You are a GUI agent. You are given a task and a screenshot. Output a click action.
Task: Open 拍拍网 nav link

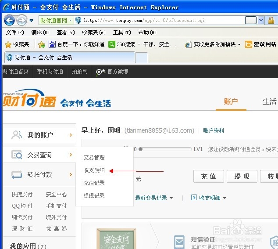(80, 72)
